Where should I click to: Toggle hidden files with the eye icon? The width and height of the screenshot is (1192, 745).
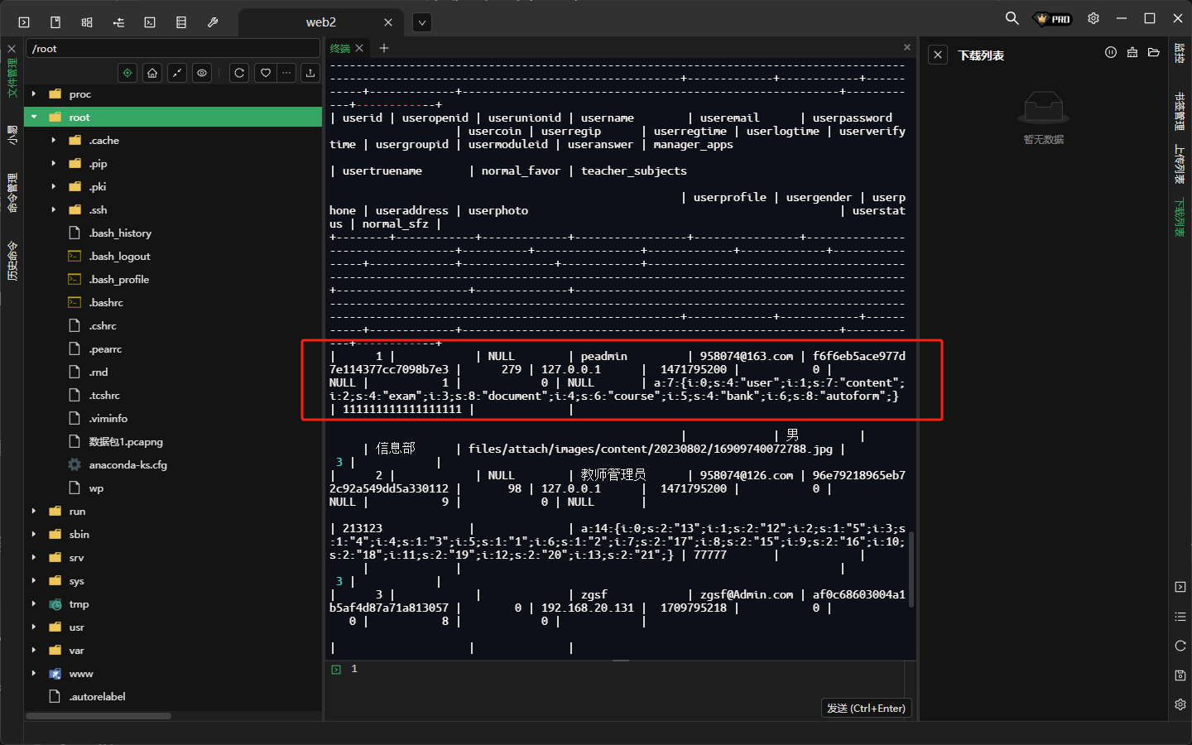click(x=202, y=73)
